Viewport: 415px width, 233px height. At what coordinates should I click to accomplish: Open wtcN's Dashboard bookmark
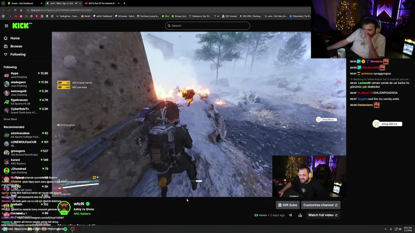point(102,16)
